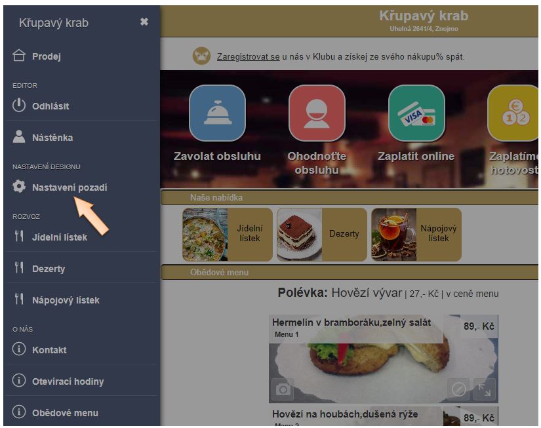Follow the Zaregistrovat se link
The height and width of the screenshot is (428, 541).
click(x=248, y=56)
